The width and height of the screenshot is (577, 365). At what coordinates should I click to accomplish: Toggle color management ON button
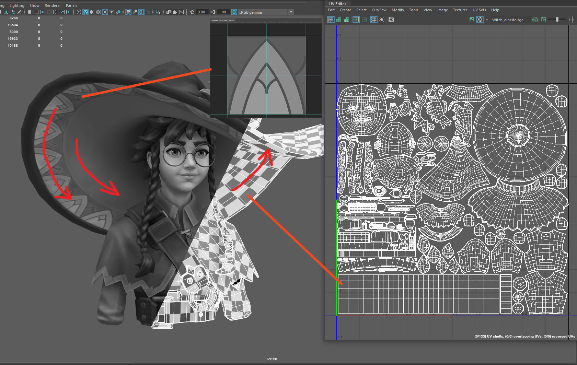click(x=234, y=12)
